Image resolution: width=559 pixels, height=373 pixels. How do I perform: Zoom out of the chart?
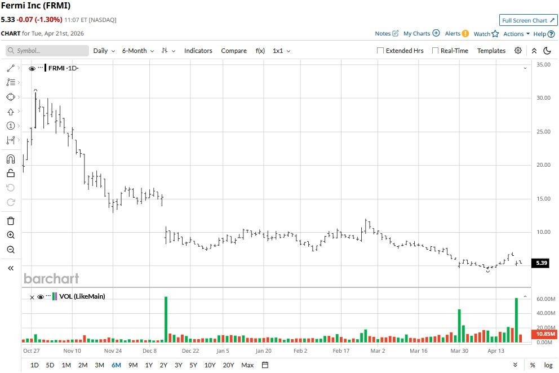[11, 250]
